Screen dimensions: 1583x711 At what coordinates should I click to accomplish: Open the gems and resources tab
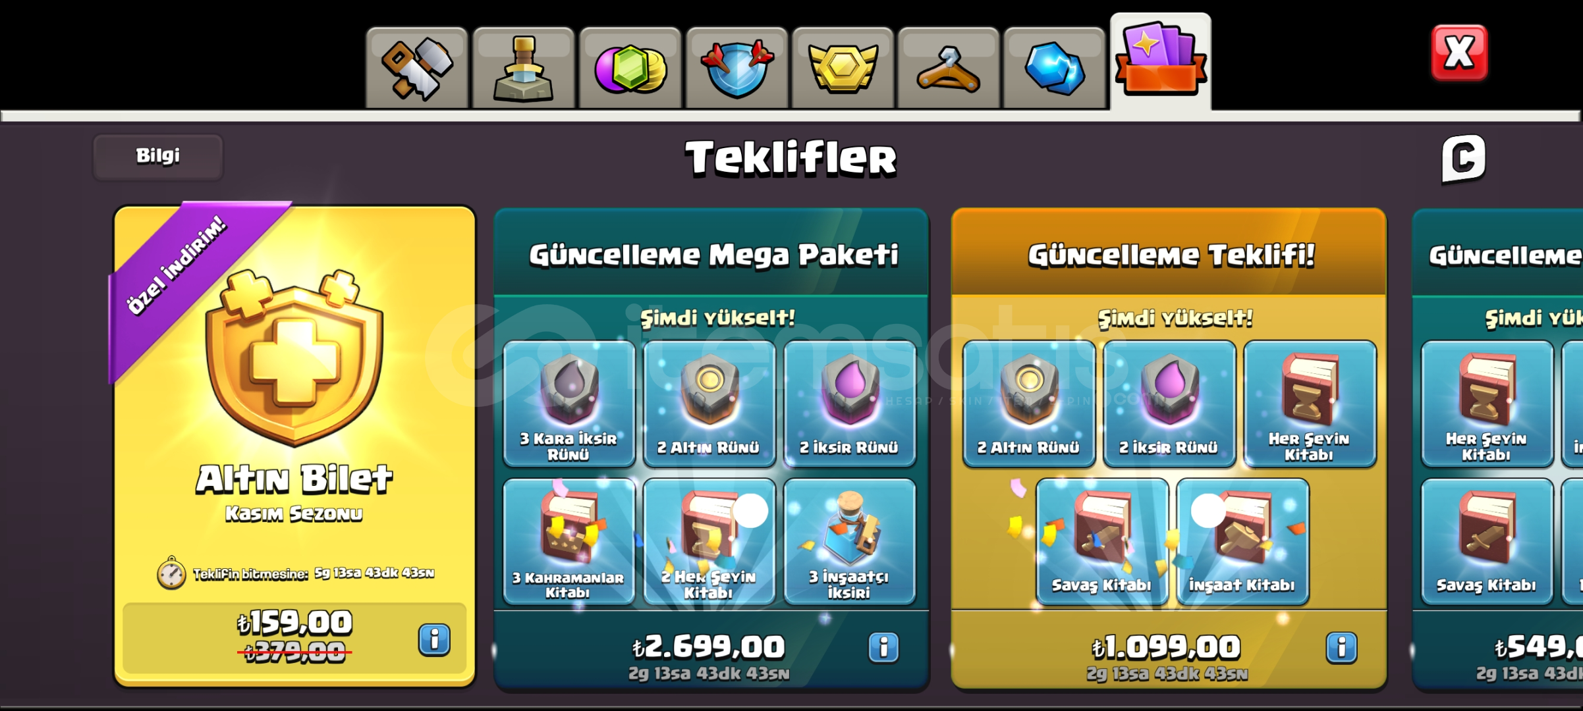click(630, 68)
